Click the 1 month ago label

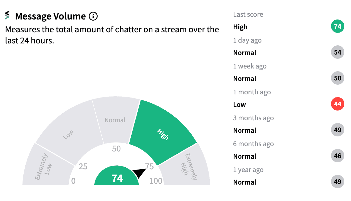(252, 92)
